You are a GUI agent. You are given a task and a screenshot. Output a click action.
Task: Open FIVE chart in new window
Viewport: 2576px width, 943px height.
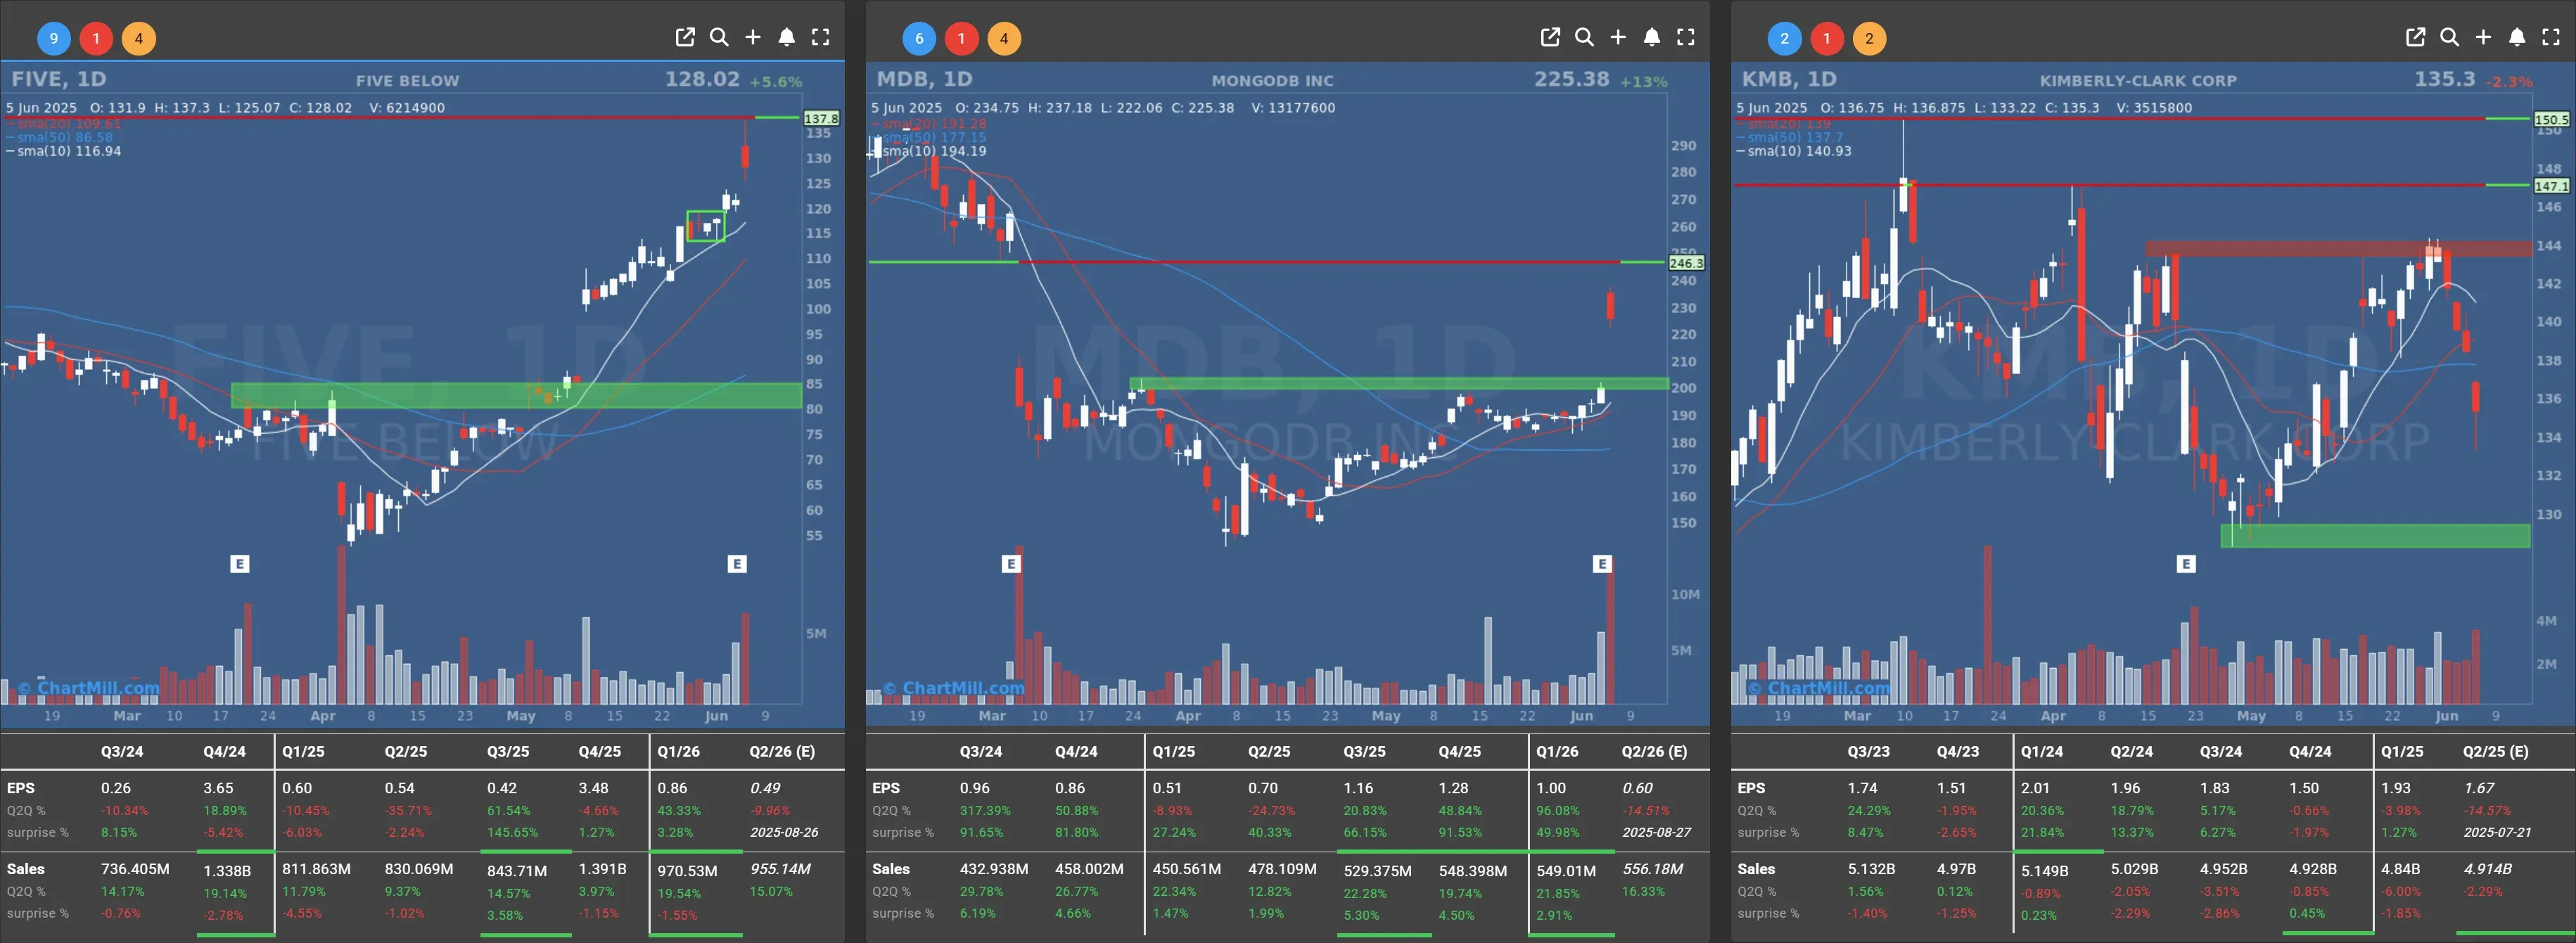[685, 37]
